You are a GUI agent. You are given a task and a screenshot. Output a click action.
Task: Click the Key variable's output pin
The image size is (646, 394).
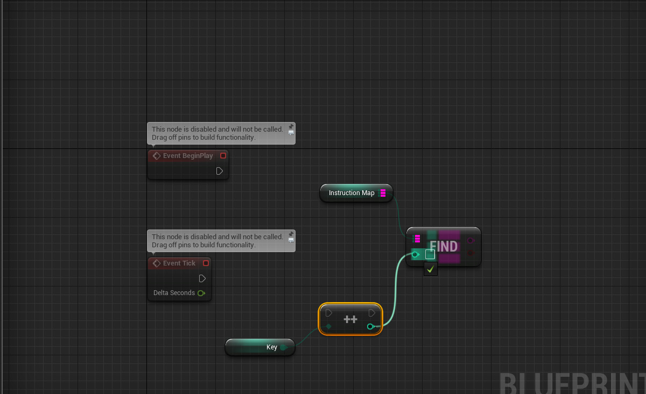284,347
